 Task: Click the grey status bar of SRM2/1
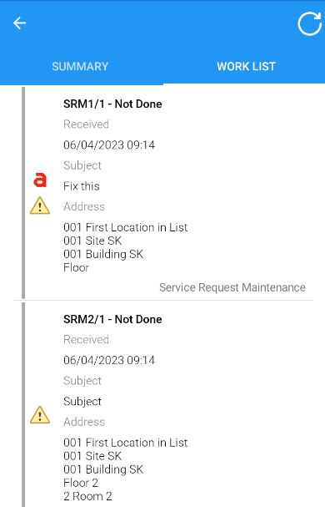point(23,404)
